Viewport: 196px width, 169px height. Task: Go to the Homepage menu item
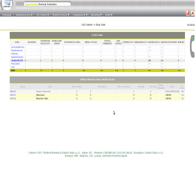point(7,15)
